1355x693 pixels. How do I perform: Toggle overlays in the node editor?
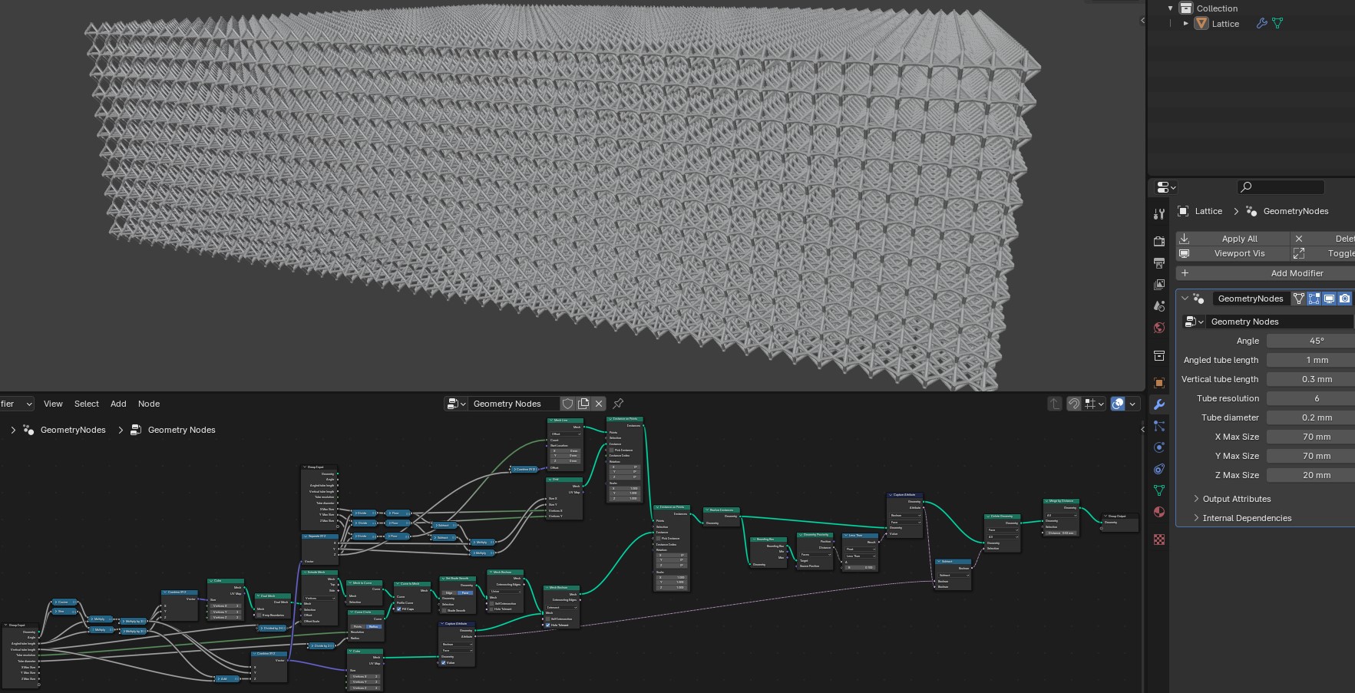(x=1118, y=404)
